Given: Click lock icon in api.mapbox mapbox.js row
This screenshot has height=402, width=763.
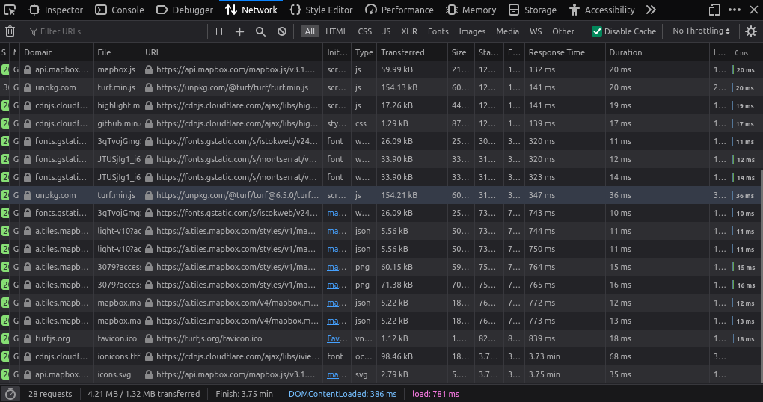Looking at the screenshot, I should tap(28, 69).
